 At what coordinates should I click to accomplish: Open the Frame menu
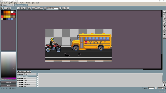(22, 3)
